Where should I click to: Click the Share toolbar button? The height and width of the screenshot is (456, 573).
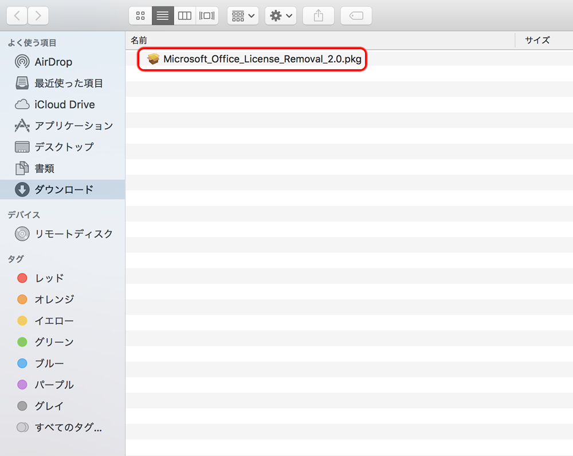[318, 15]
